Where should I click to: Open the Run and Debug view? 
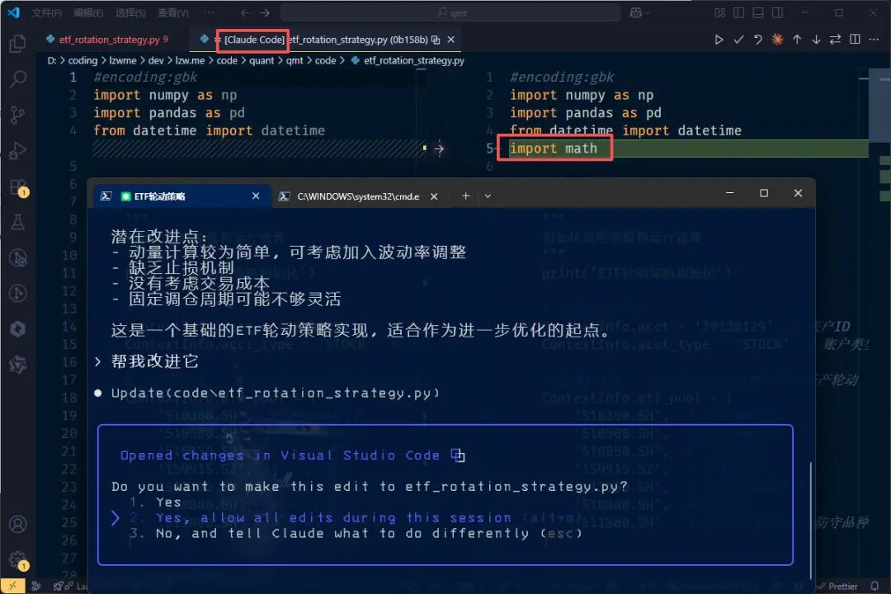click(x=17, y=151)
